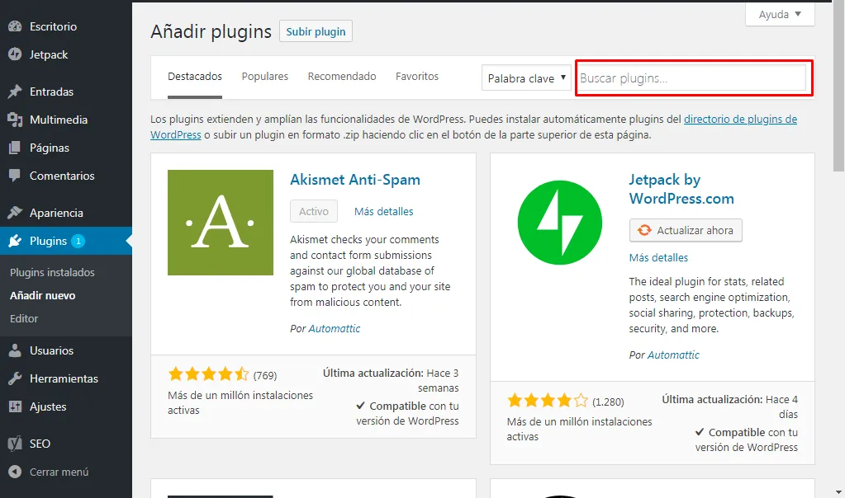Image resolution: width=845 pixels, height=498 pixels.
Task: Expand the Ayuda help panel
Action: click(780, 15)
